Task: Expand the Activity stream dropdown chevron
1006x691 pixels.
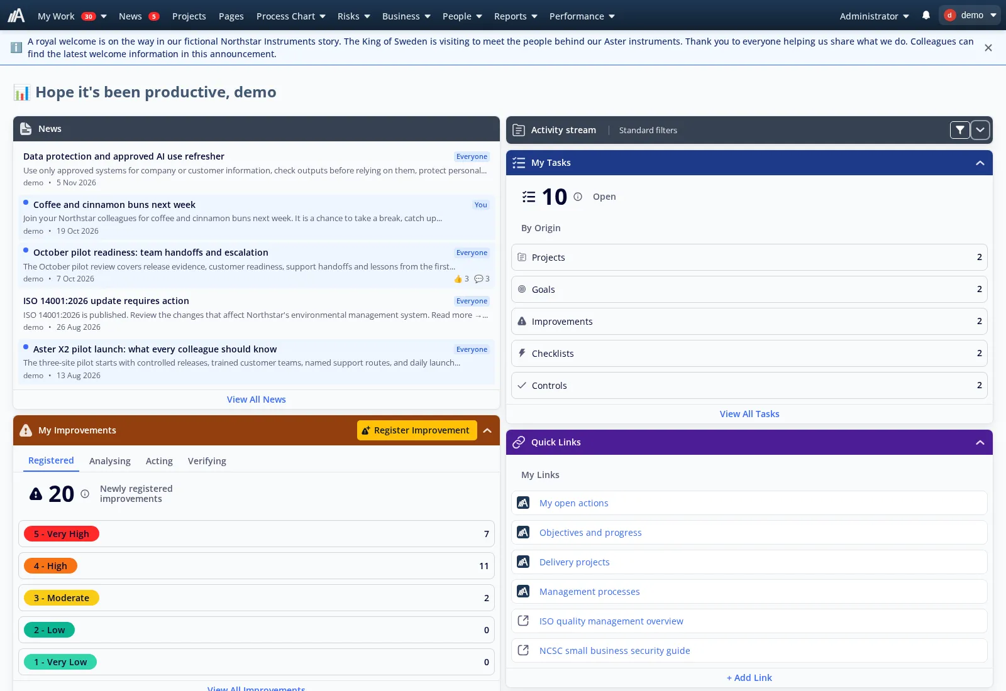Action: coord(980,130)
